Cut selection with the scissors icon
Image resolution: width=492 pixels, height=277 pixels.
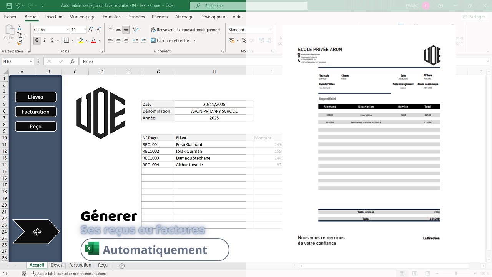tap(20, 27)
